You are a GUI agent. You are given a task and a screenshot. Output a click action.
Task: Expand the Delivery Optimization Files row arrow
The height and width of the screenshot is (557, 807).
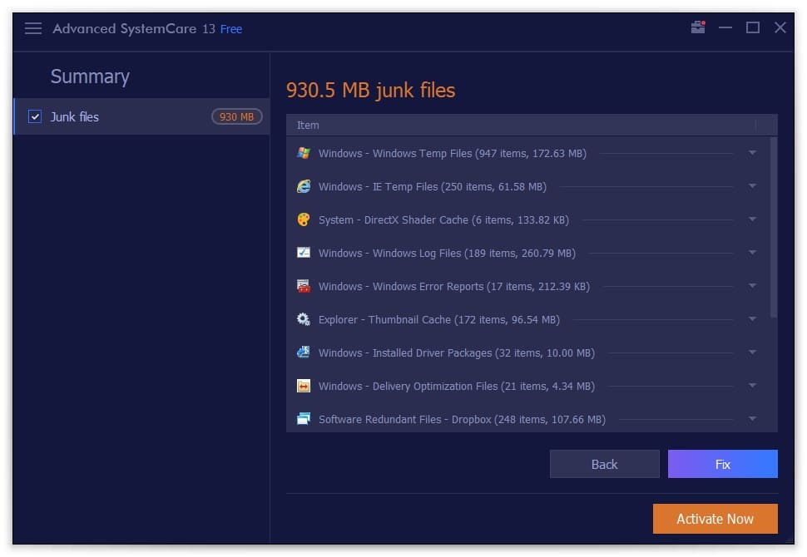pyautogui.click(x=752, y=385)
